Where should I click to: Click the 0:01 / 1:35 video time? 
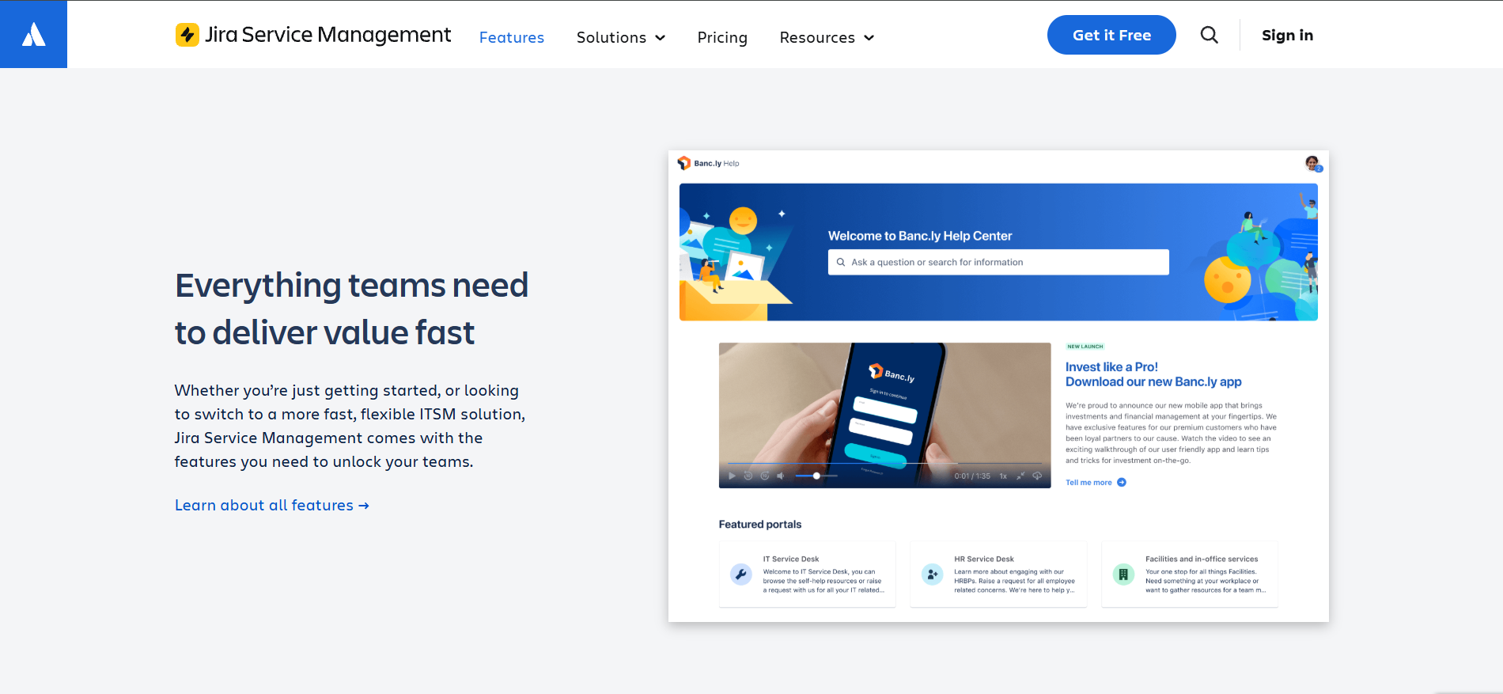point(972,476)
